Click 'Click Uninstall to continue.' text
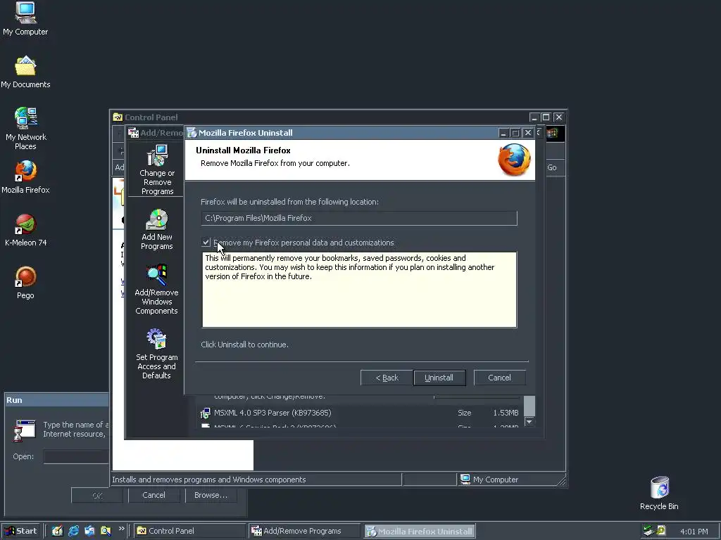 [x=244, y=345]
